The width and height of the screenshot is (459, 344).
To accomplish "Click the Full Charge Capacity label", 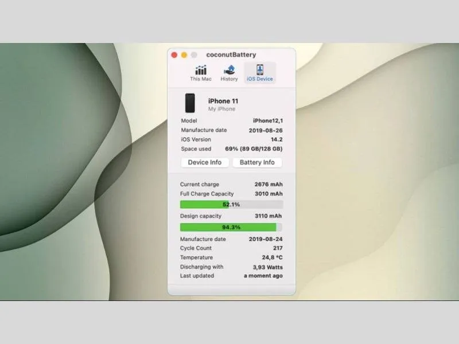I will pyautogui.click(x=207, y=194).
